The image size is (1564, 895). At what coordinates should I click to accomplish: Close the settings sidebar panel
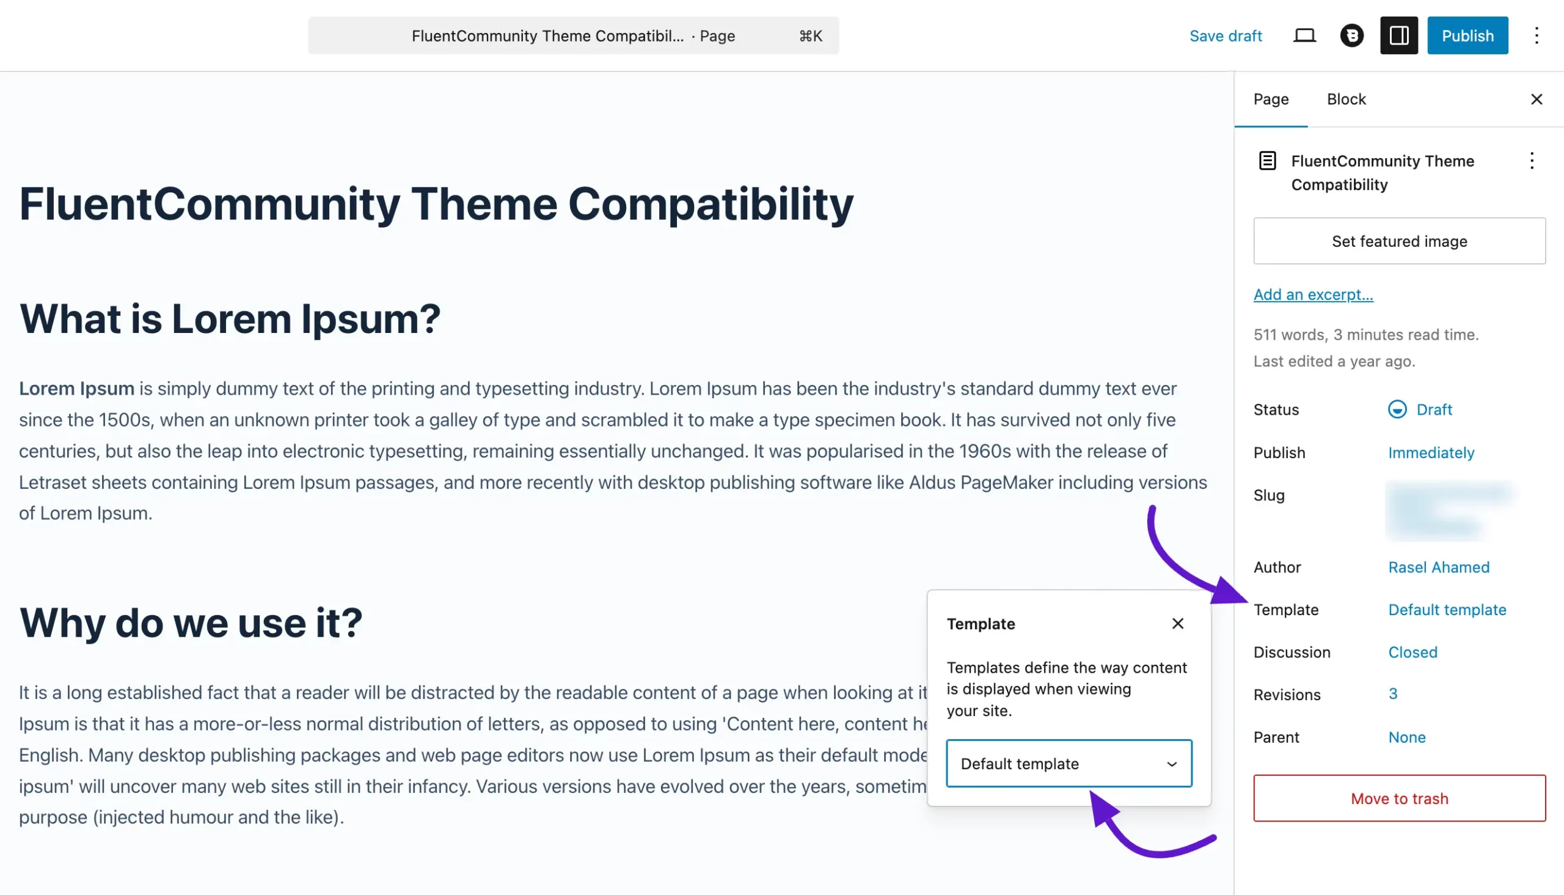coord(1537,99)
